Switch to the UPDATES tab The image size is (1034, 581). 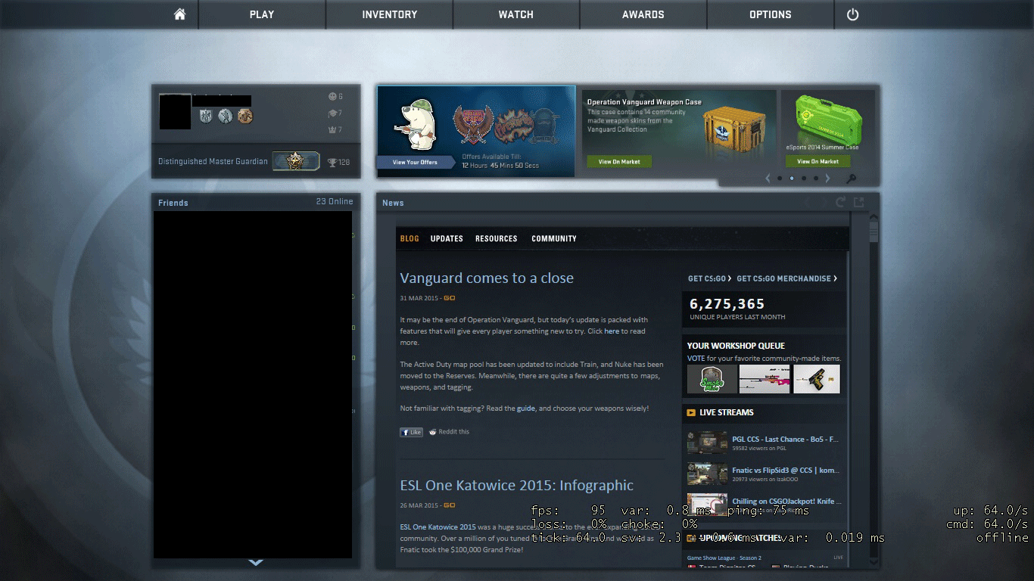coord(447,238)
